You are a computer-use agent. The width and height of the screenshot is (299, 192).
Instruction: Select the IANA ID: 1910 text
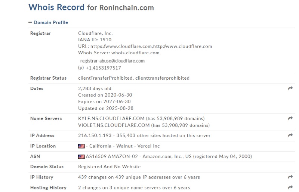click(95, 40)
